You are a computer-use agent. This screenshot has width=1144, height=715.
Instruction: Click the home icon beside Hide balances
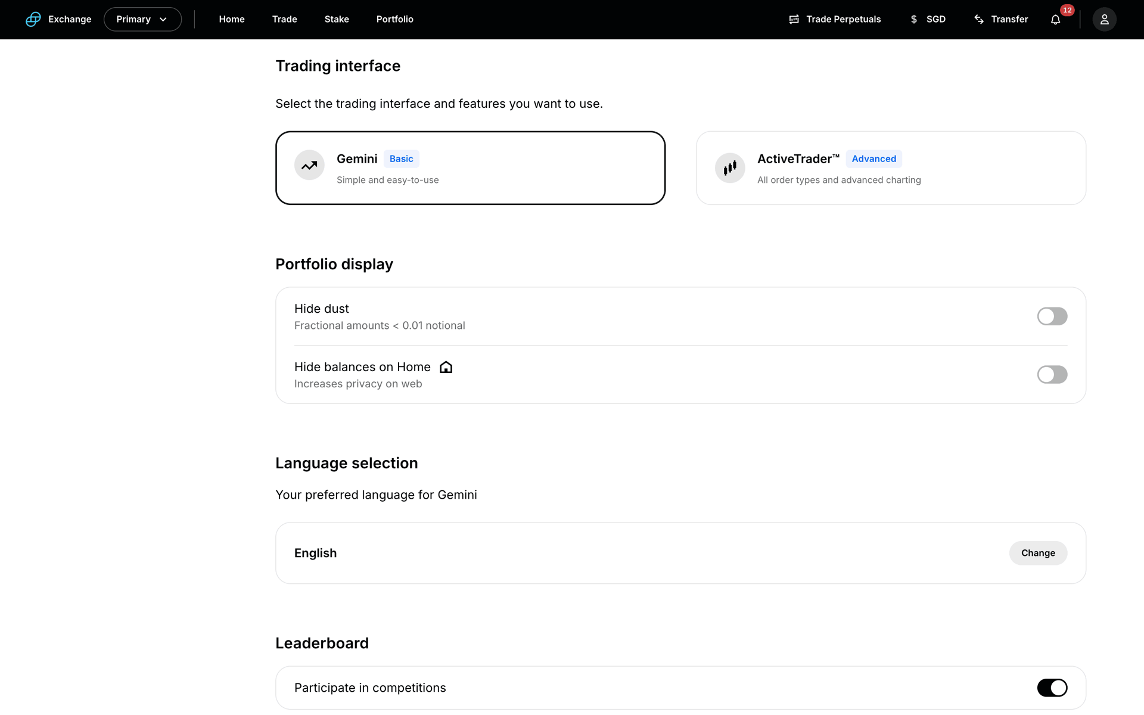[446, 367]
